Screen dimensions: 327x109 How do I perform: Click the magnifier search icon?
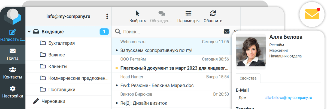click(x=118, y=32)
